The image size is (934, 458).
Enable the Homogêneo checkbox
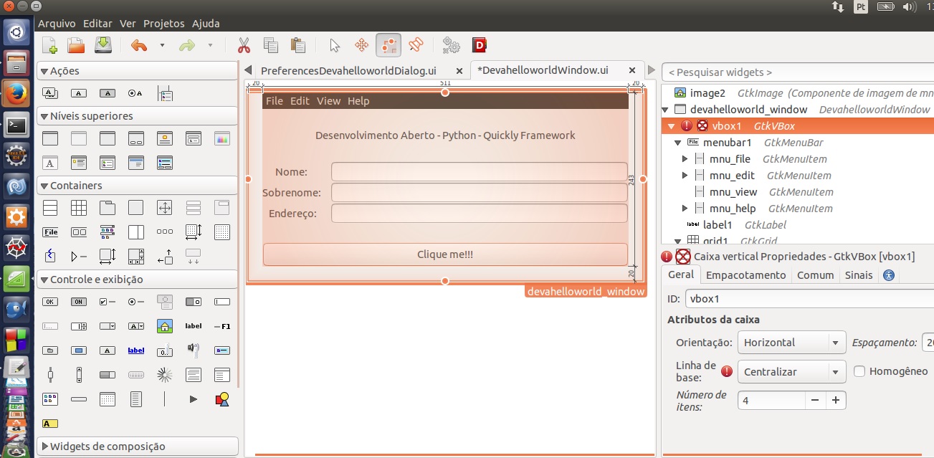[859, 371]
